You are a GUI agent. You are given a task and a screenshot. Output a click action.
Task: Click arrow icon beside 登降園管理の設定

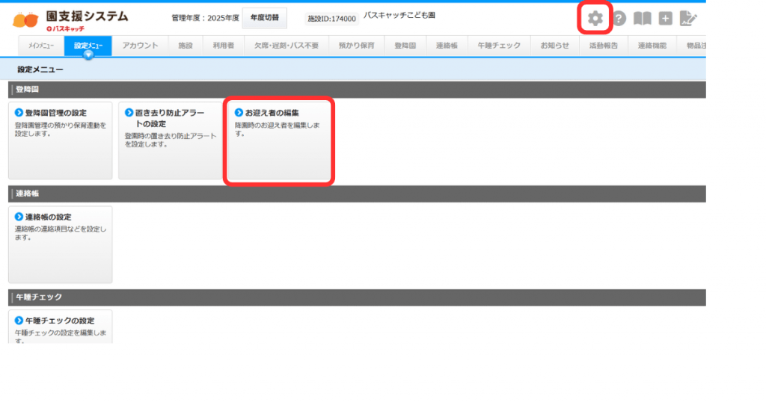point(19,113)
